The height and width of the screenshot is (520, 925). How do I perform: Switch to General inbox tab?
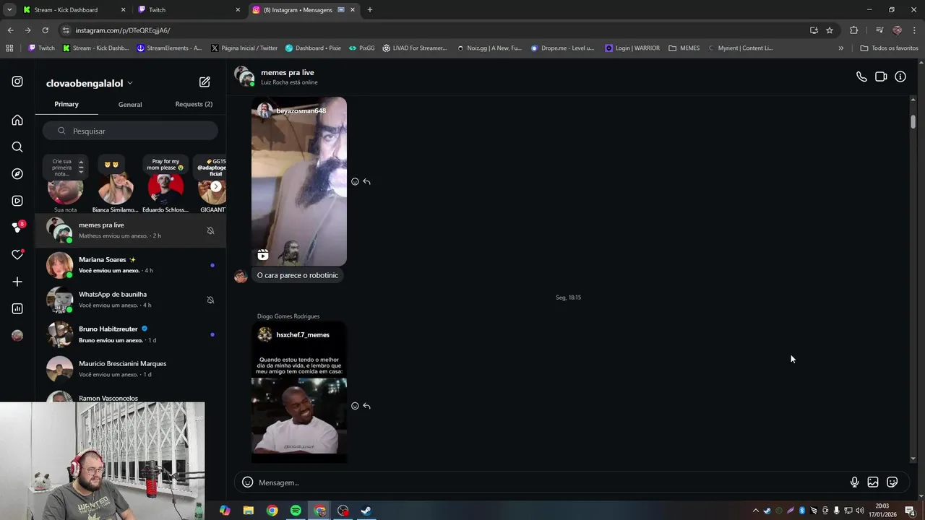[130, 104]
